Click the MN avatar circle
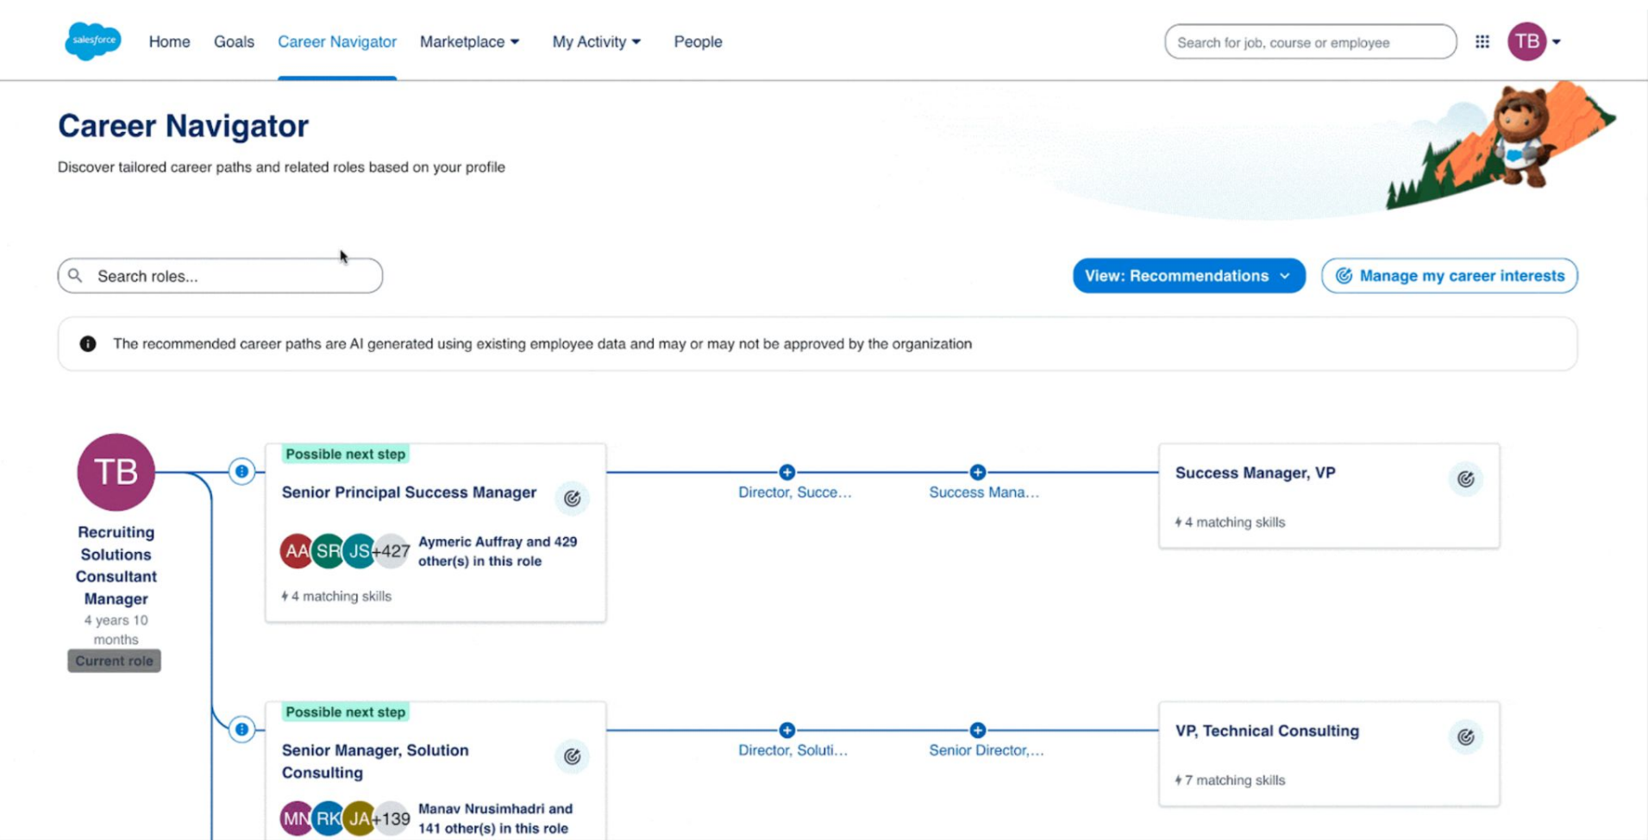The height and width of the screenshot is (840, 1648). click(296, 818)
